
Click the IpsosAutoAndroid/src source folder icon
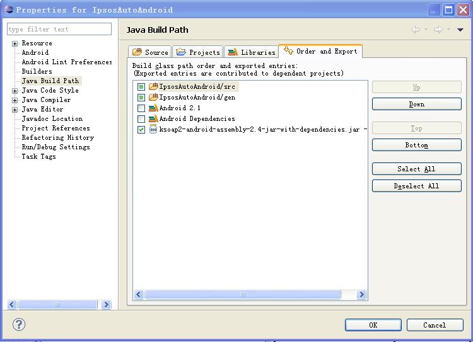[153, 86]
